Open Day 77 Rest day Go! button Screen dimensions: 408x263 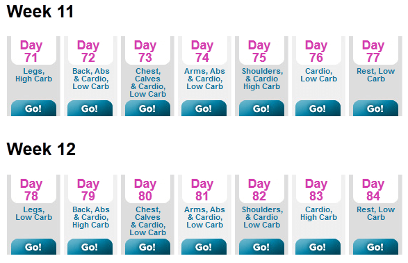pyautogui.click(x=375, y=109)
